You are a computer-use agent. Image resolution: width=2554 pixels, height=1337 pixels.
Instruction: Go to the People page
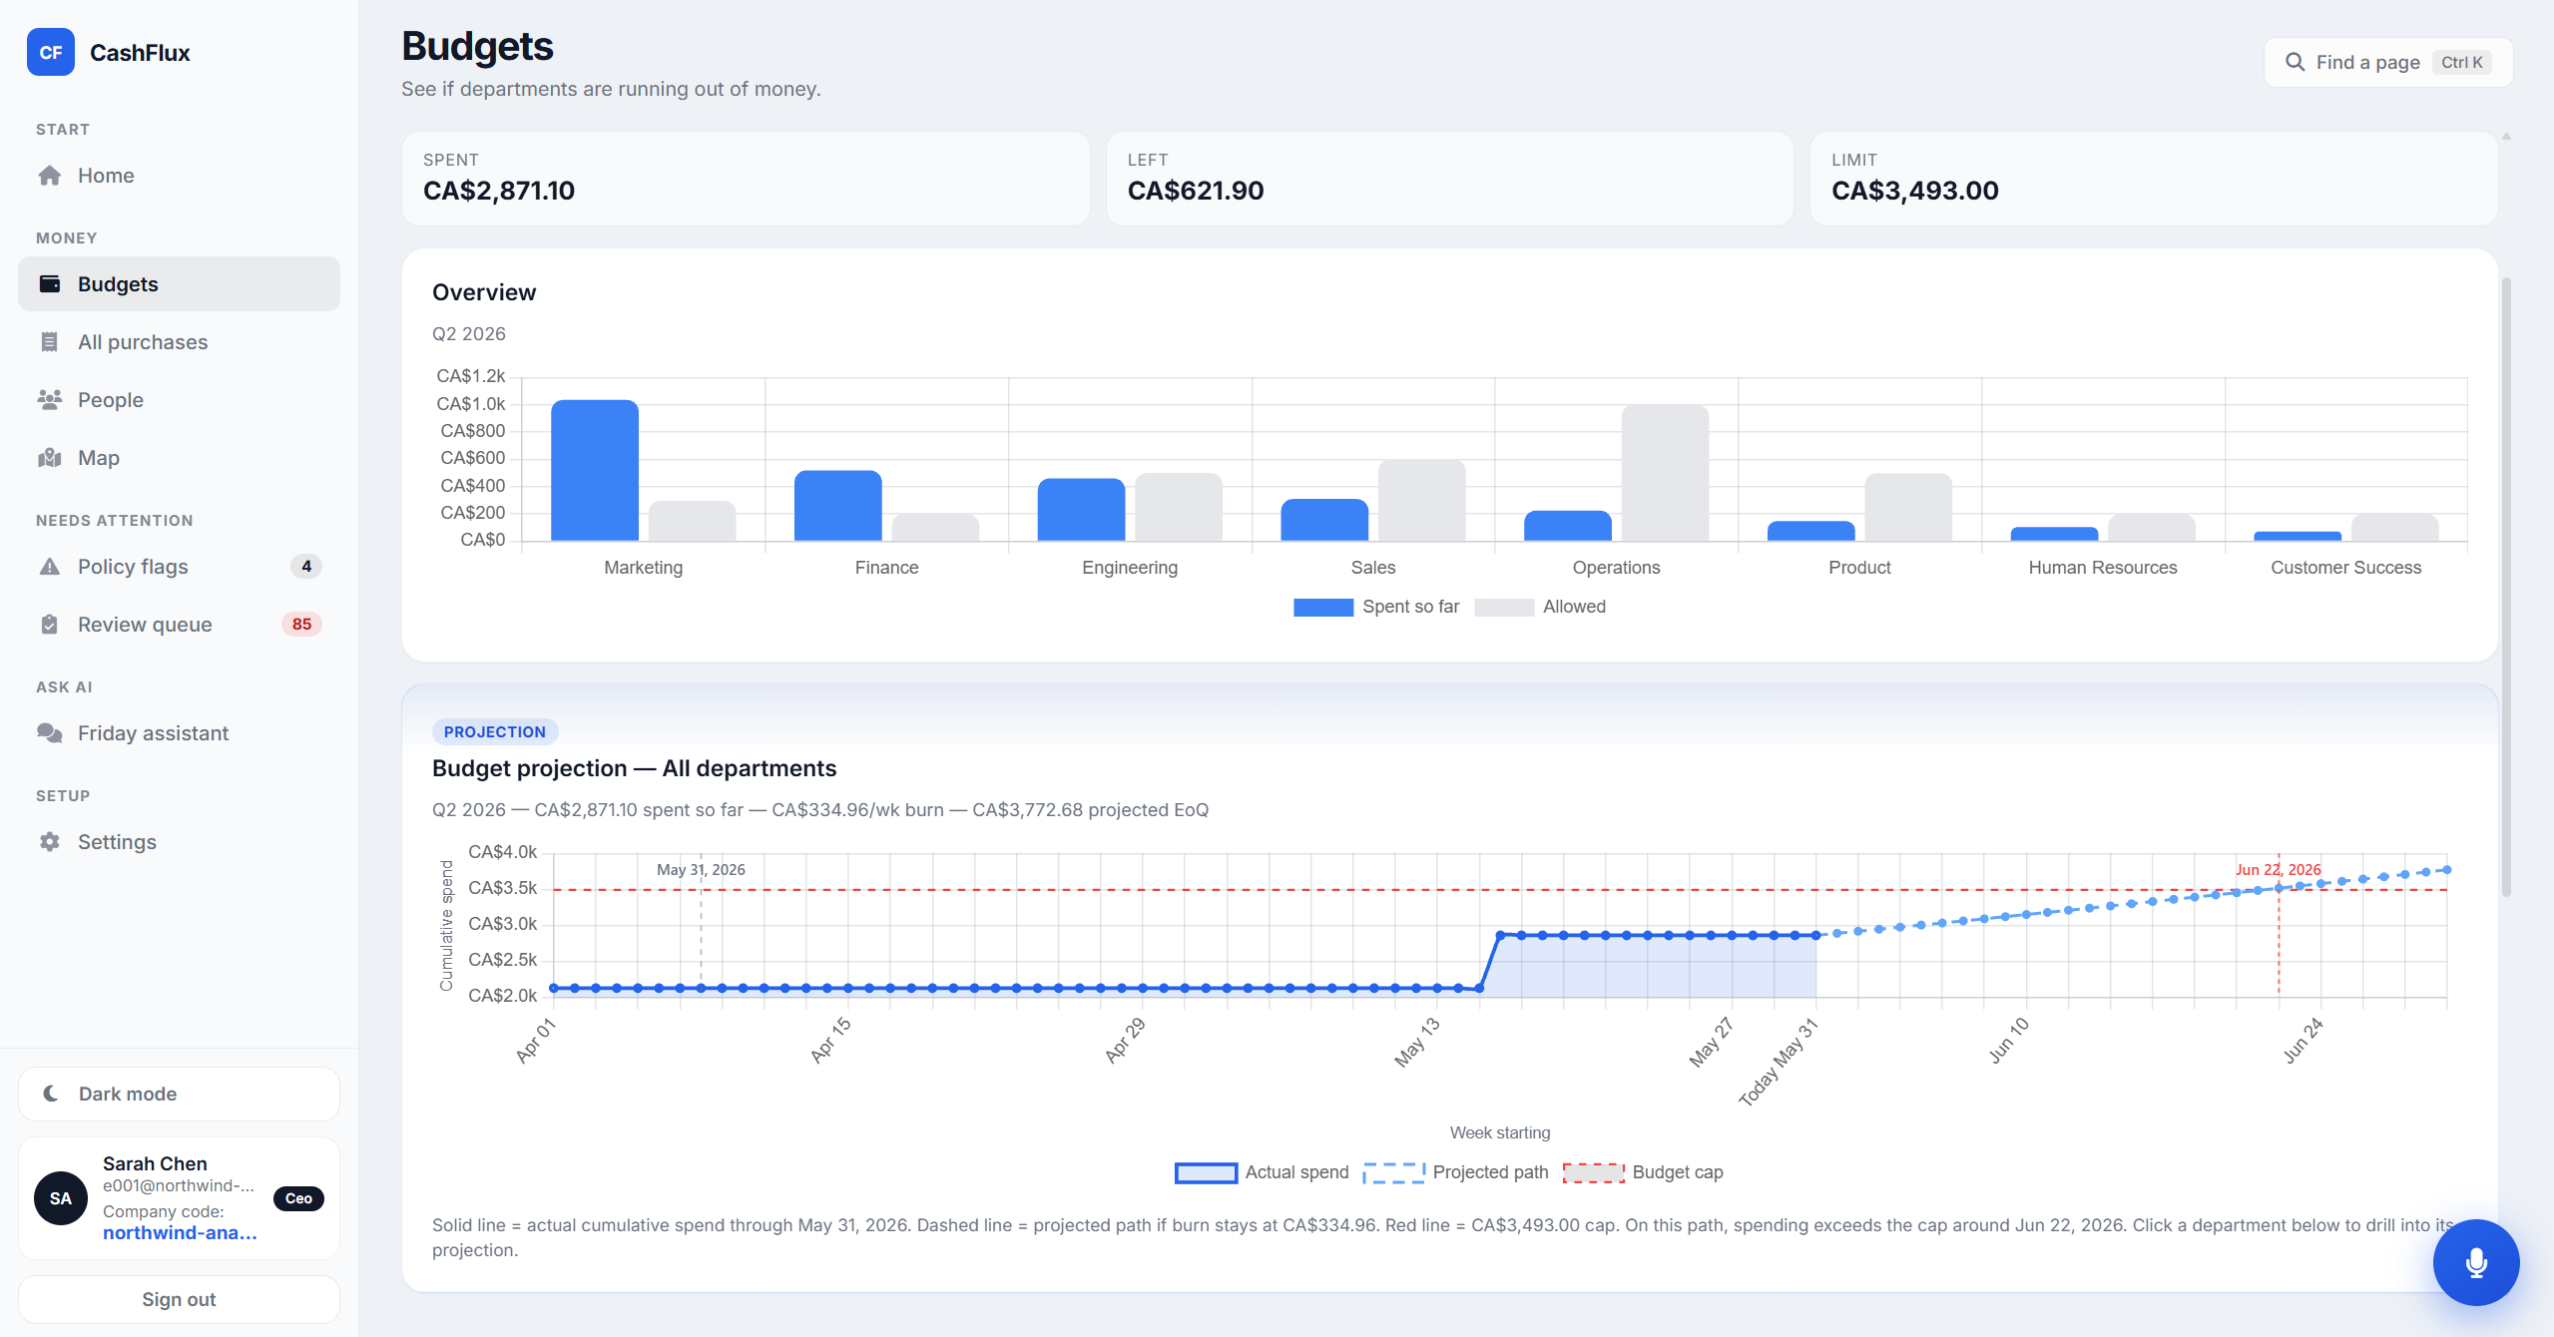click(179, 400)
